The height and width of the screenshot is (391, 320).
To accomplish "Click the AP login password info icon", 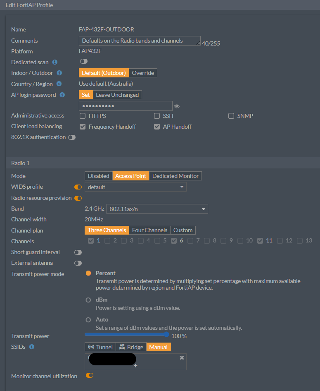I will pos(62,95).
